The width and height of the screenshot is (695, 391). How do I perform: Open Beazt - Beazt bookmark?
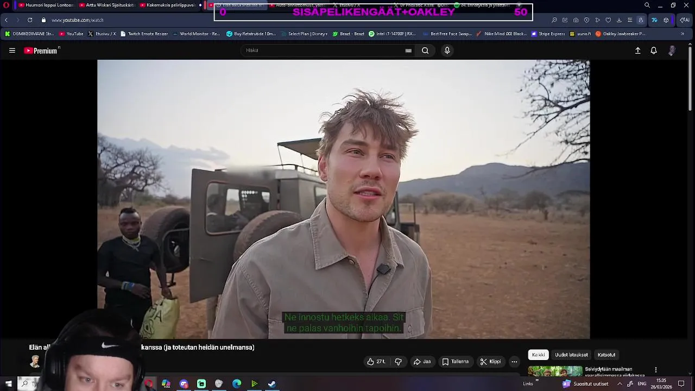tap(348, 34)
